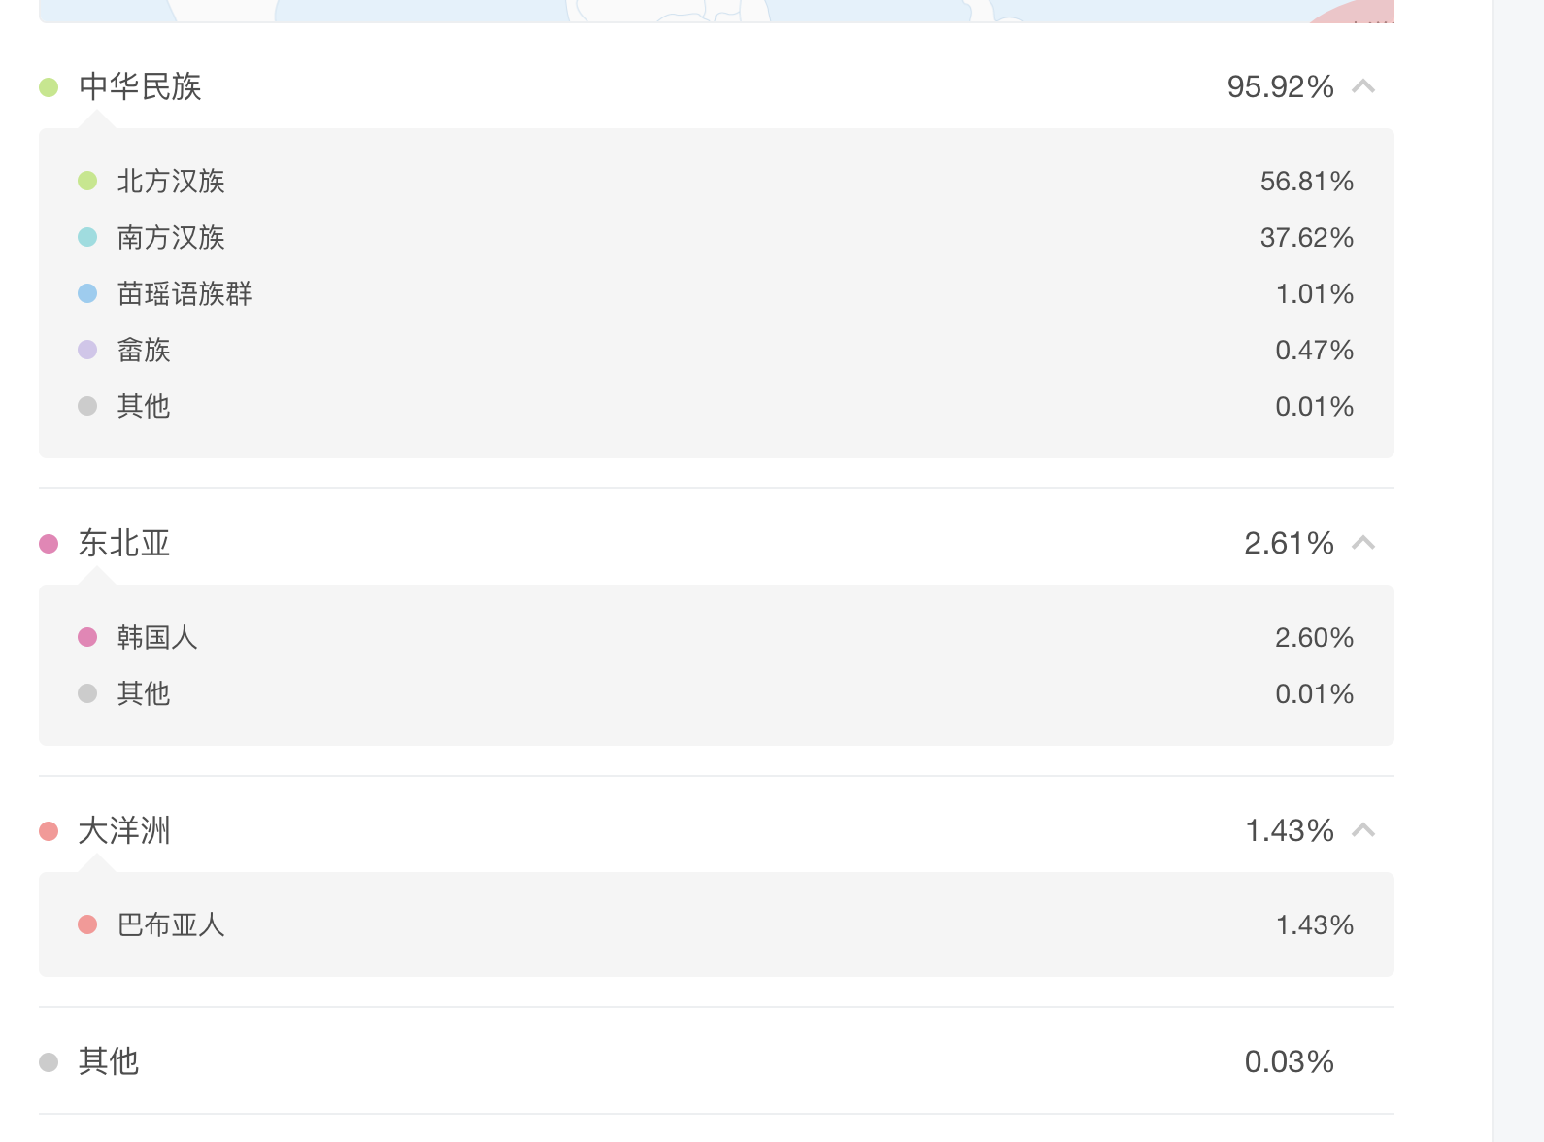1544x1142 pixels.
Task: Select the 北方汉族 row
Action: [717, 181]
